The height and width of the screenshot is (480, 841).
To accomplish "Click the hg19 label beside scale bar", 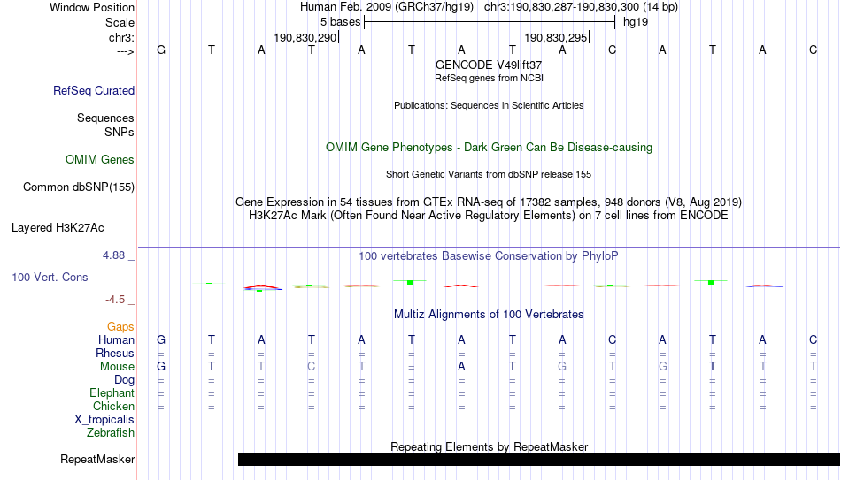I will pyautogui.click(x=636, y=22).
